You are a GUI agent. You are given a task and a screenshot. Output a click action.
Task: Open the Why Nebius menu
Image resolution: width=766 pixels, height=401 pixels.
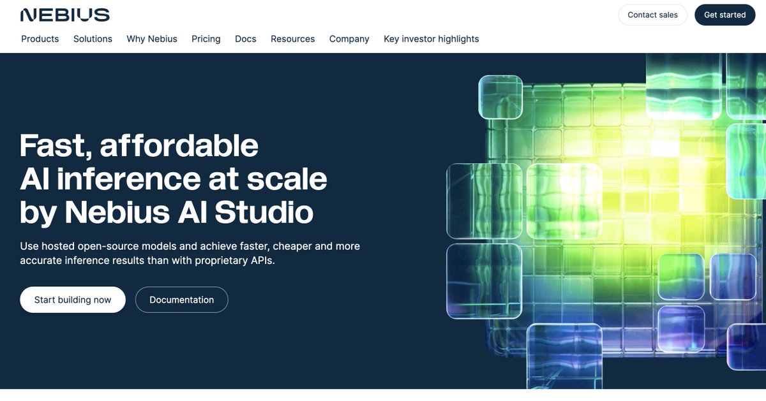pos(152,39)
